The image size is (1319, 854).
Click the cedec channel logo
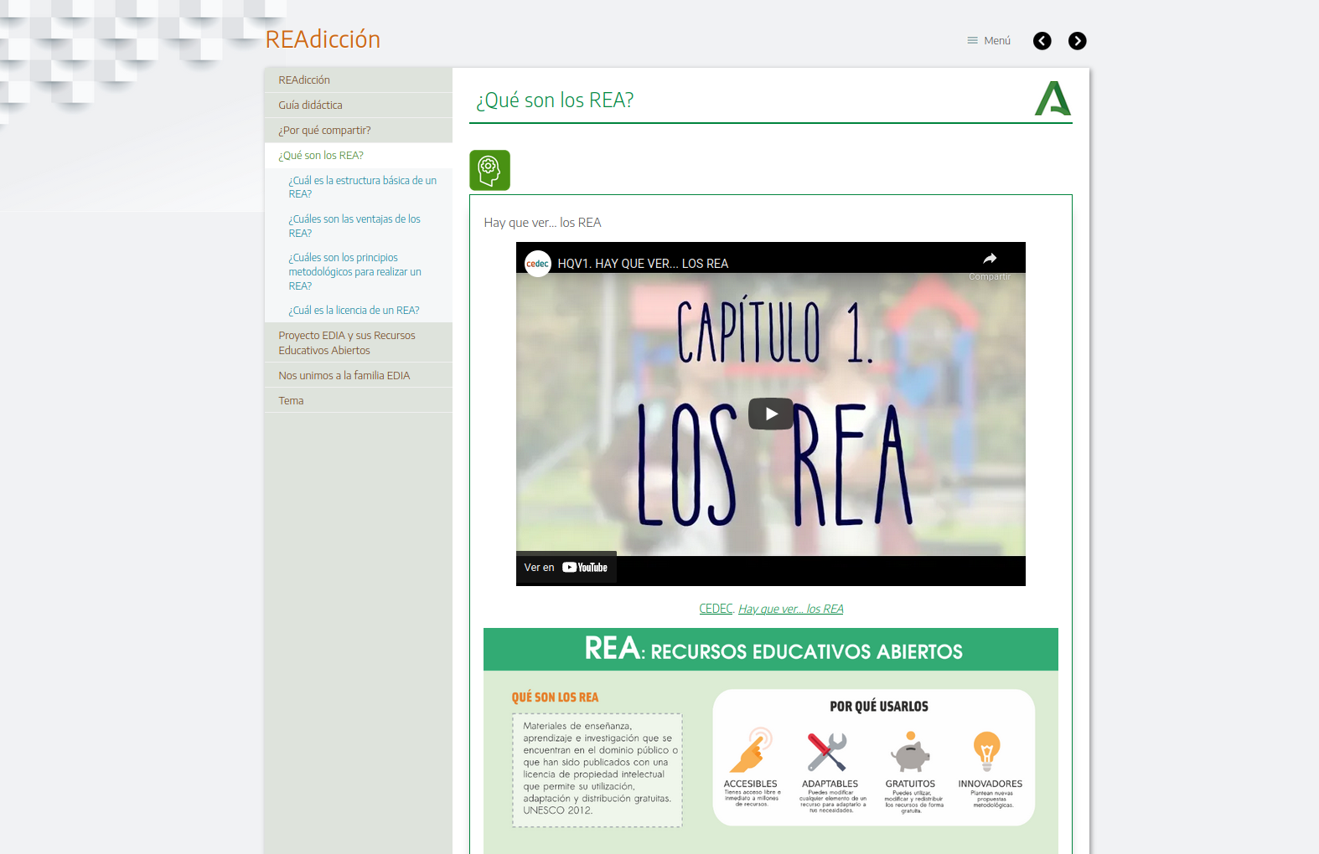click(537, 264)
